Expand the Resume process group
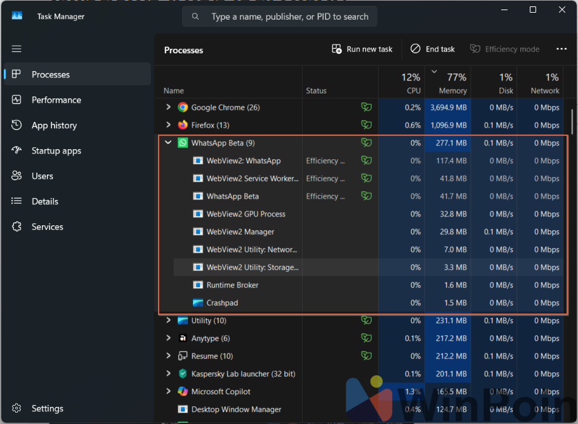Screen dimensions: 578x424 [x=169, y=355]
